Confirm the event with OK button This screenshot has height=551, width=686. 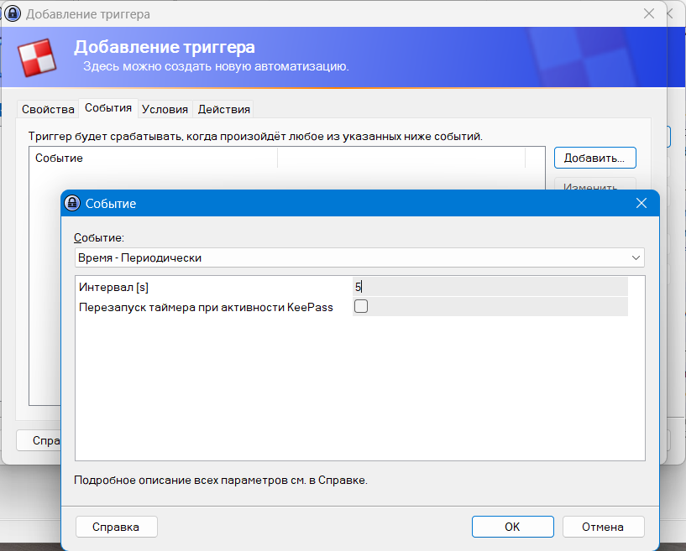click(512, 527)
